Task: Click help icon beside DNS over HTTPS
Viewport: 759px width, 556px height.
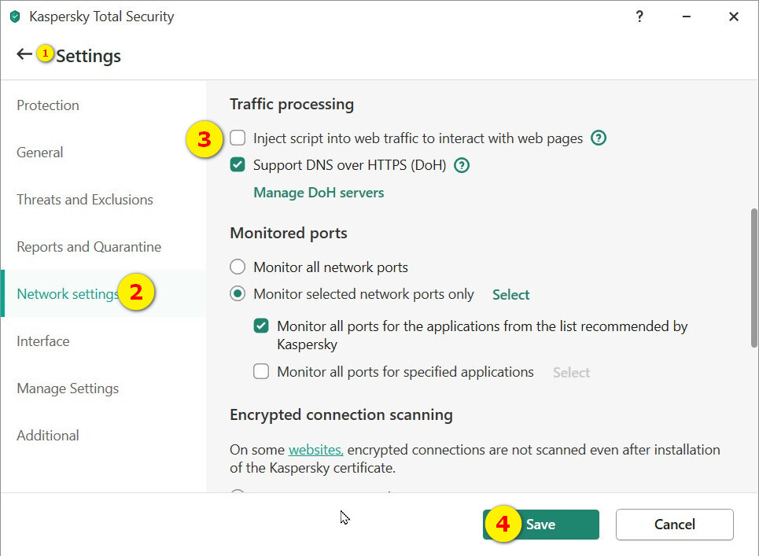Action: pyautogui.click(x=462, y=165)
